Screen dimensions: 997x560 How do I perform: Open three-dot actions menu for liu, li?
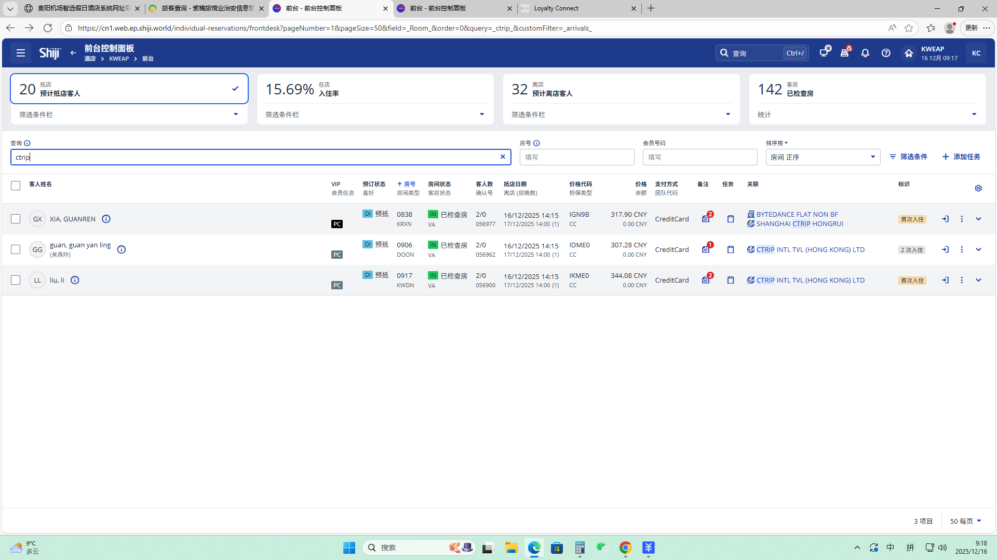962,280
